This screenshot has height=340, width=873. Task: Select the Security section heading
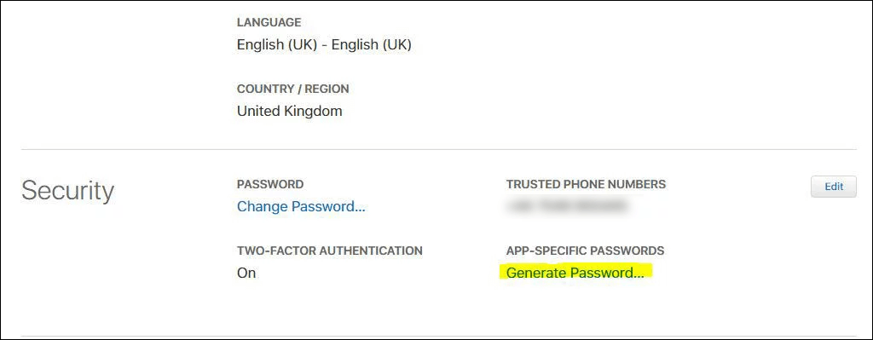[68, 191]
